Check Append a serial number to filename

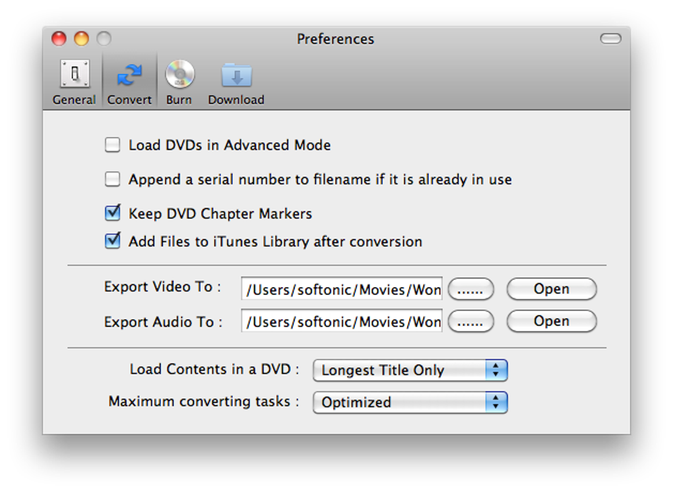pos(113,180)
